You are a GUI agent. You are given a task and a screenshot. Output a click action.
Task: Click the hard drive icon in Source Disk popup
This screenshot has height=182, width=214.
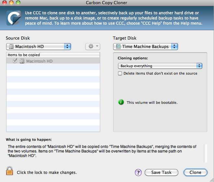coord(11,46)
